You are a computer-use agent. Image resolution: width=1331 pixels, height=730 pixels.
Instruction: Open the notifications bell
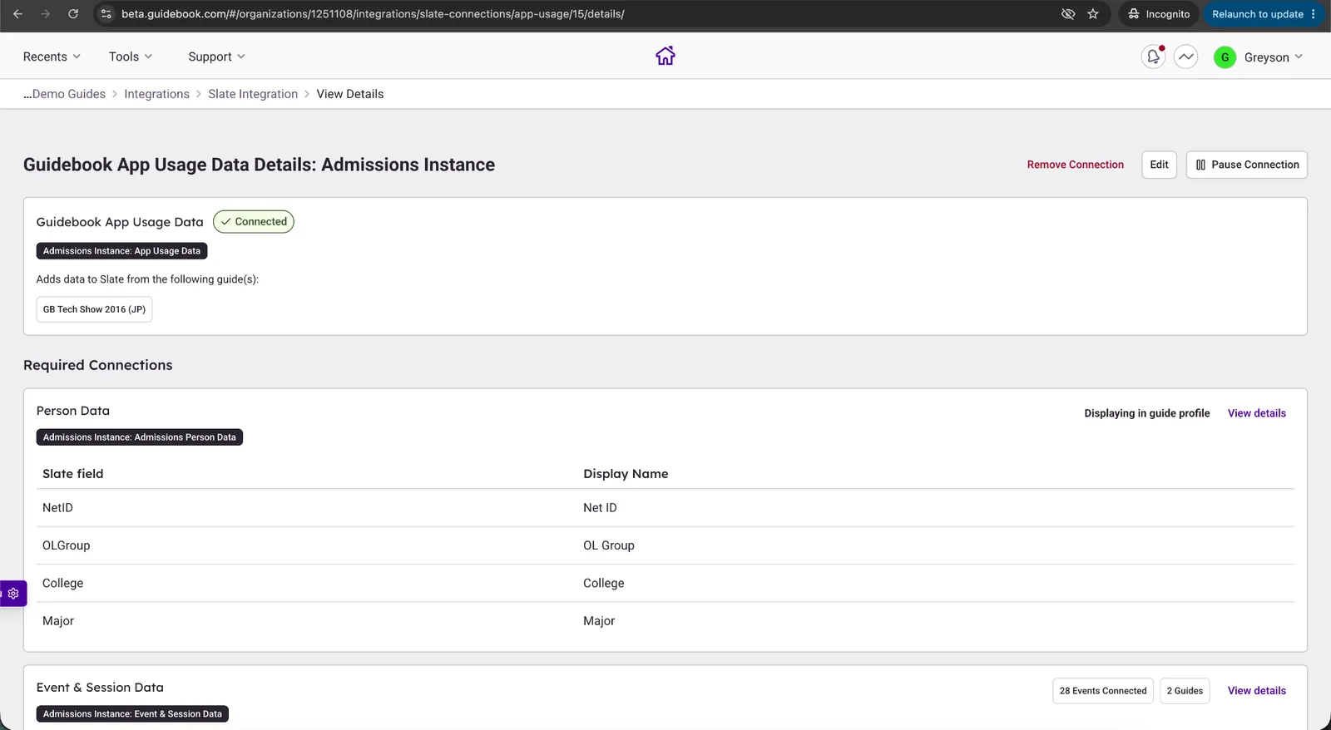click(x=1153, y=57)
